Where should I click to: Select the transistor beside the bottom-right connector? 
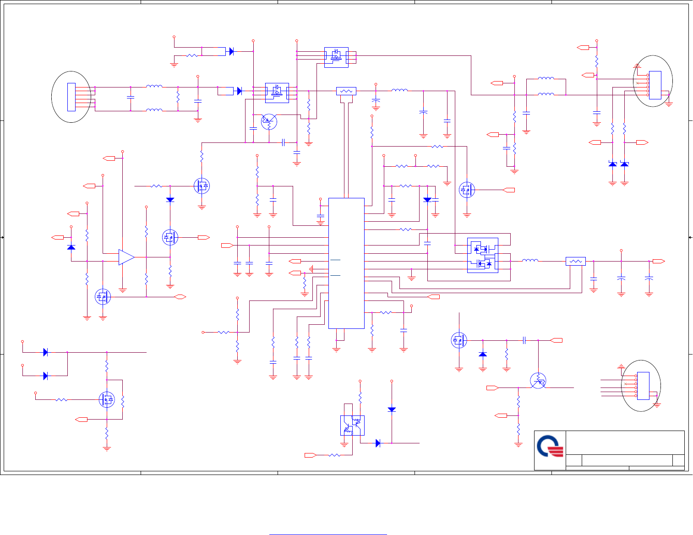(538, 381)
